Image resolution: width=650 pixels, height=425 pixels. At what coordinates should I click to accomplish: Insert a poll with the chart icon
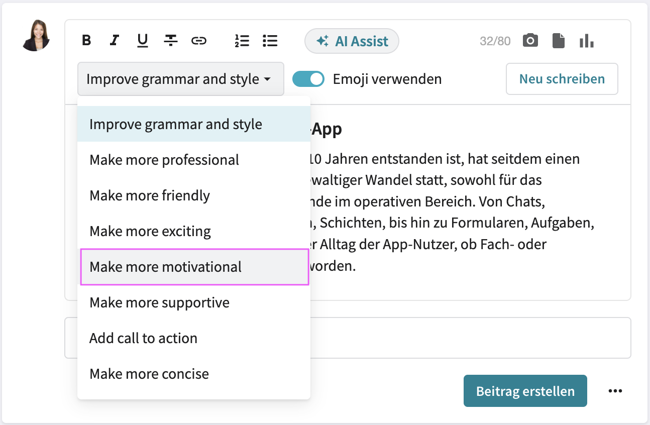(x=586, y=41)
